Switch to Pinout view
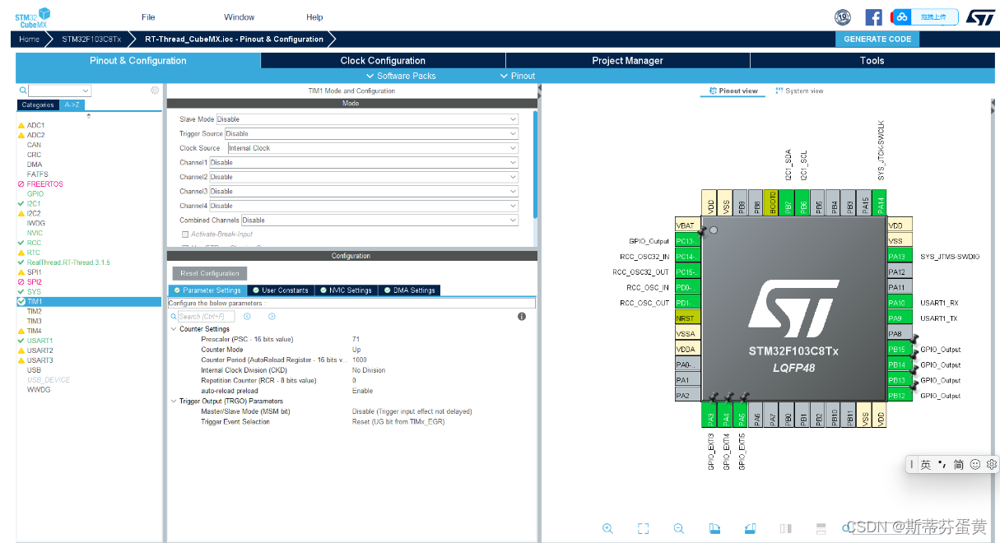 [x=733, y=90]
